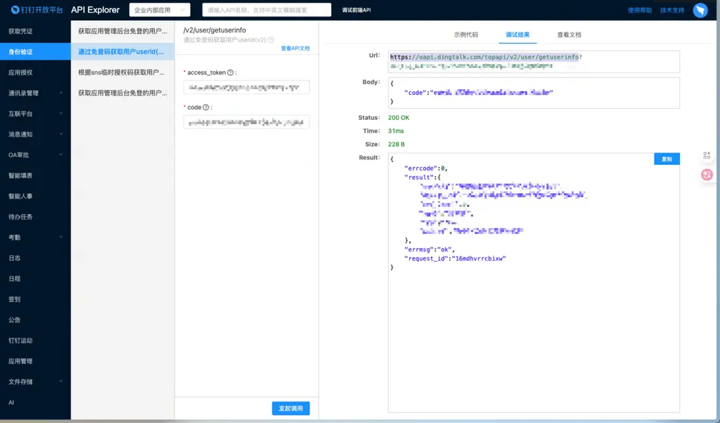
Task: Click the pink floating translate icon
Action: tap(707, 175)
